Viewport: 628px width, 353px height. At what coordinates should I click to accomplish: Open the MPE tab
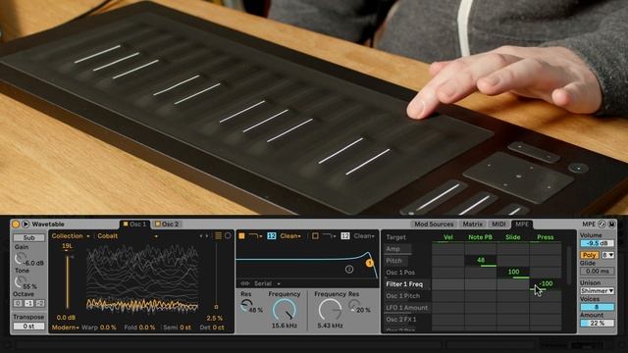point(522,225)
